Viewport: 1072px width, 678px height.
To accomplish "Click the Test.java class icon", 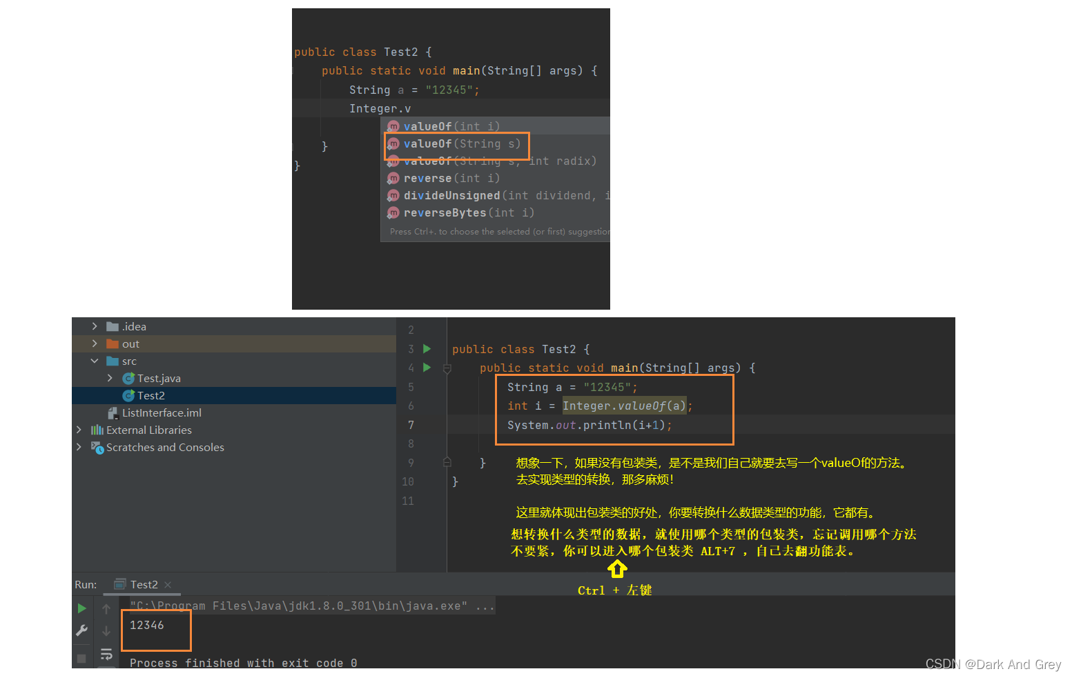I will [128, 378].
